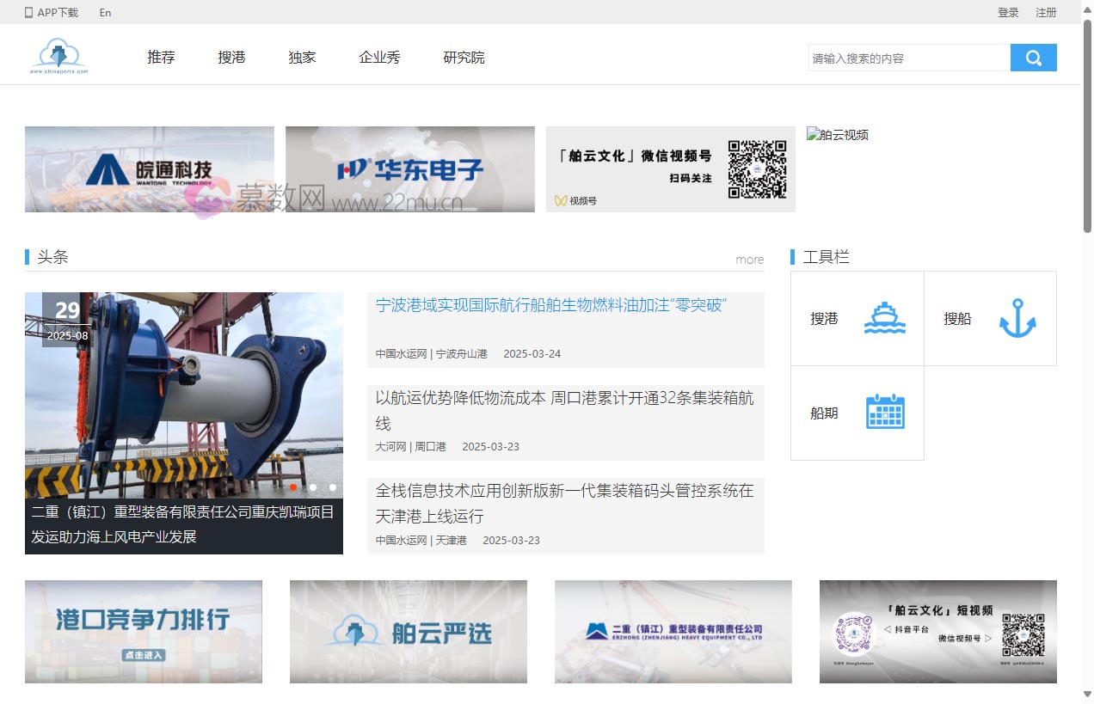This screenshot has height=704, width=1094.
Task: Switch language with the En button
Action: click(x=105, y=12)
